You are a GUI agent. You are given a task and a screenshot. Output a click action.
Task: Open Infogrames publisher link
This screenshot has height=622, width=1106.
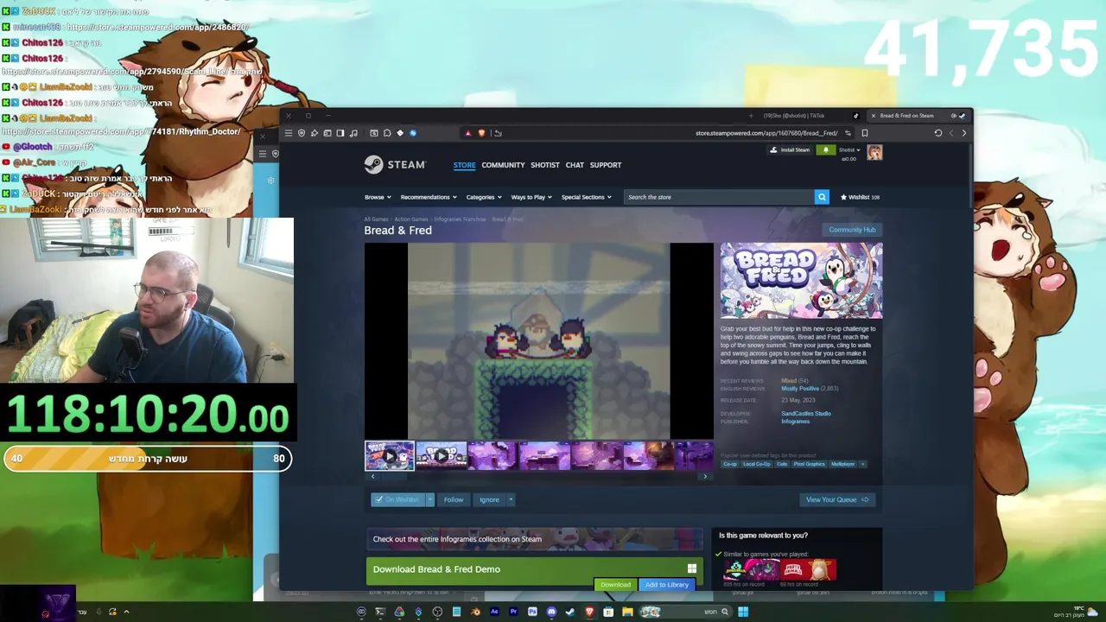pos(796,422)
